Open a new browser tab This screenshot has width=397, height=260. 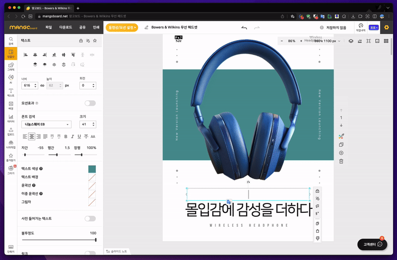pos(78,8)
